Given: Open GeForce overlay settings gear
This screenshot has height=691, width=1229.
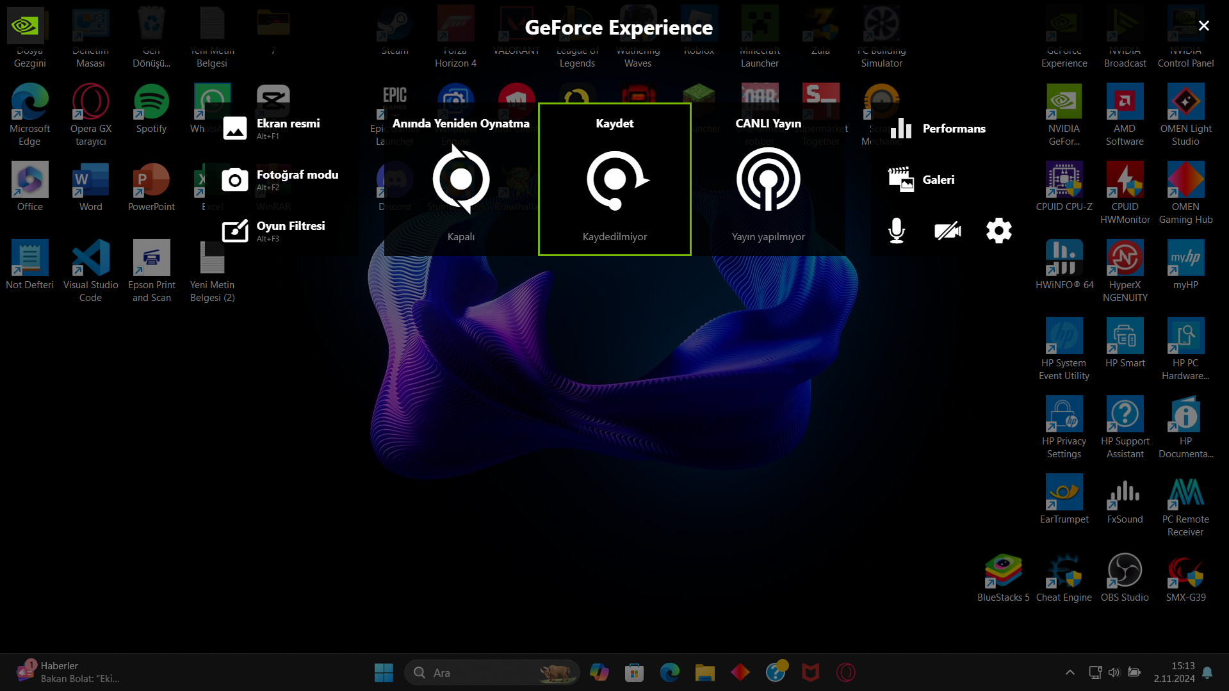Looking at the screenshot, I should point(999,231).
